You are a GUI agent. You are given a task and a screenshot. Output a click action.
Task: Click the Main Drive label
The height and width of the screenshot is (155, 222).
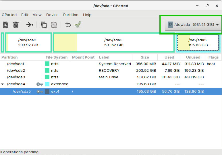coord(109,77)
